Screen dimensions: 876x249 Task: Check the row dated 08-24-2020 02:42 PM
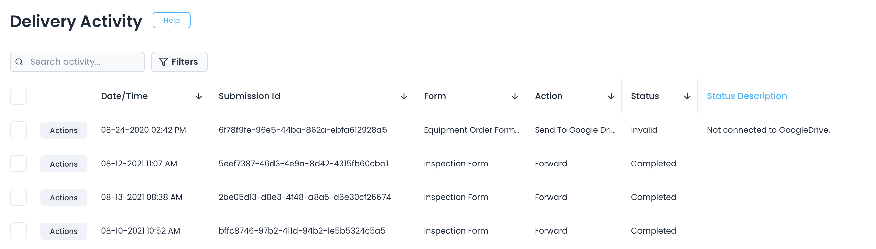coord(19,130)
